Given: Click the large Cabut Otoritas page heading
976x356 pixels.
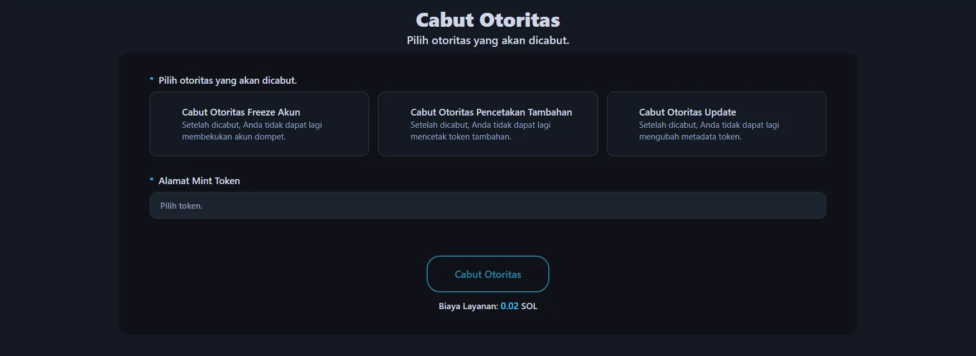Looking at the screenshot, I should point(487,20).
